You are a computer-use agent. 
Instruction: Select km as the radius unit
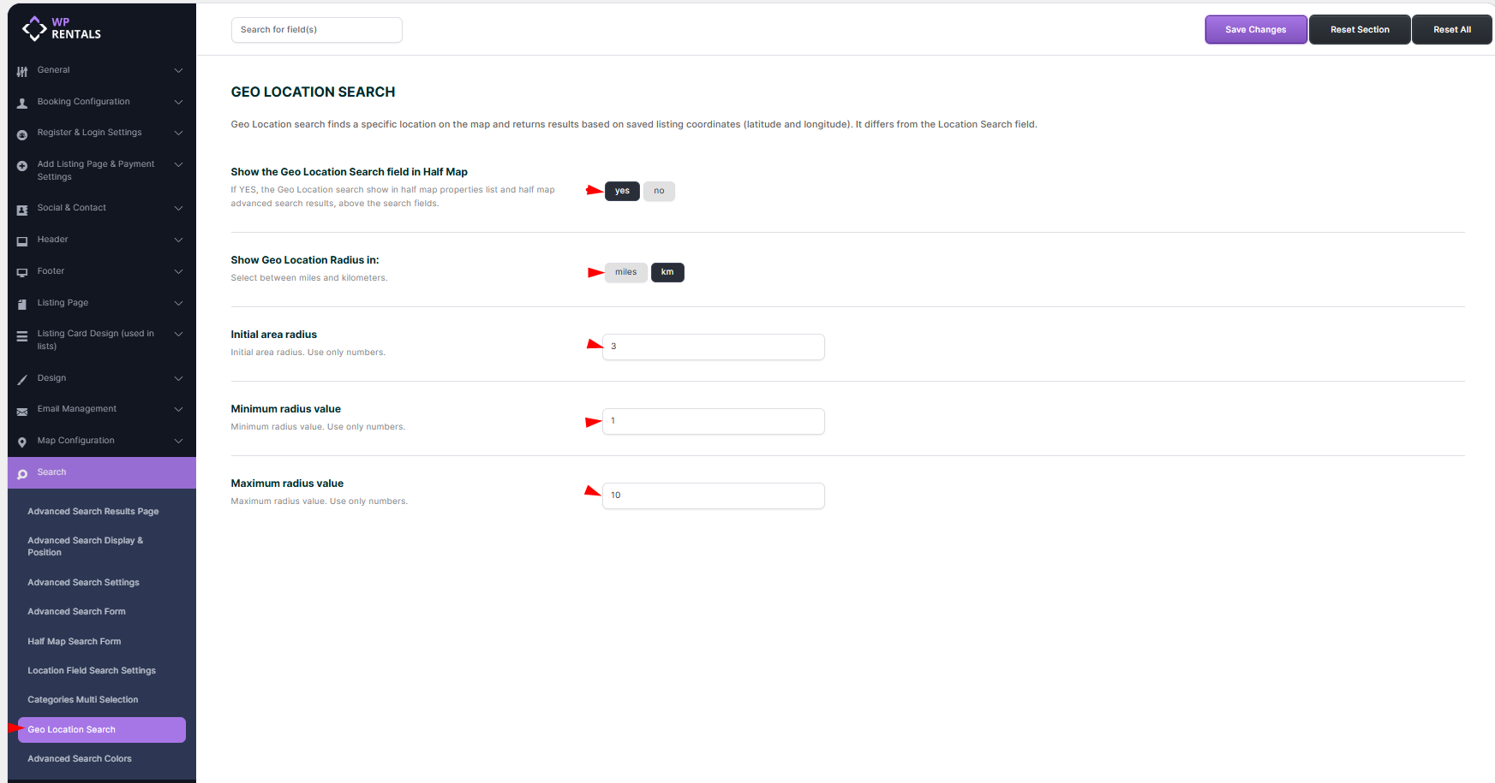click(x=667, y=272)
